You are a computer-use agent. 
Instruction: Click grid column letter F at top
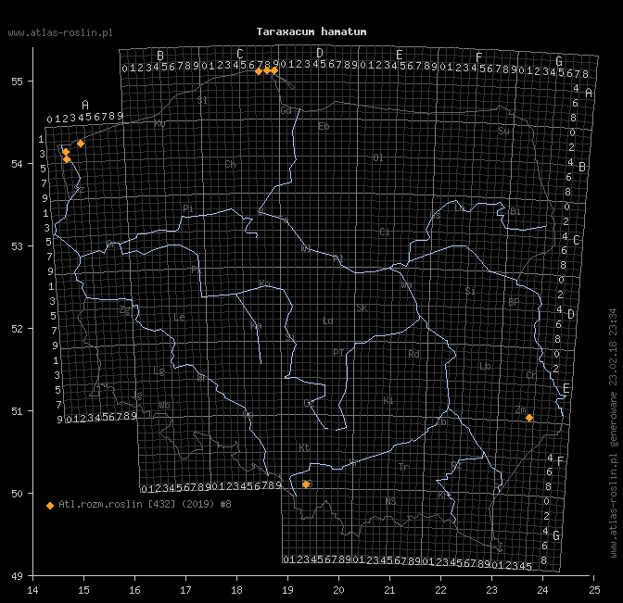click(479, 57)
